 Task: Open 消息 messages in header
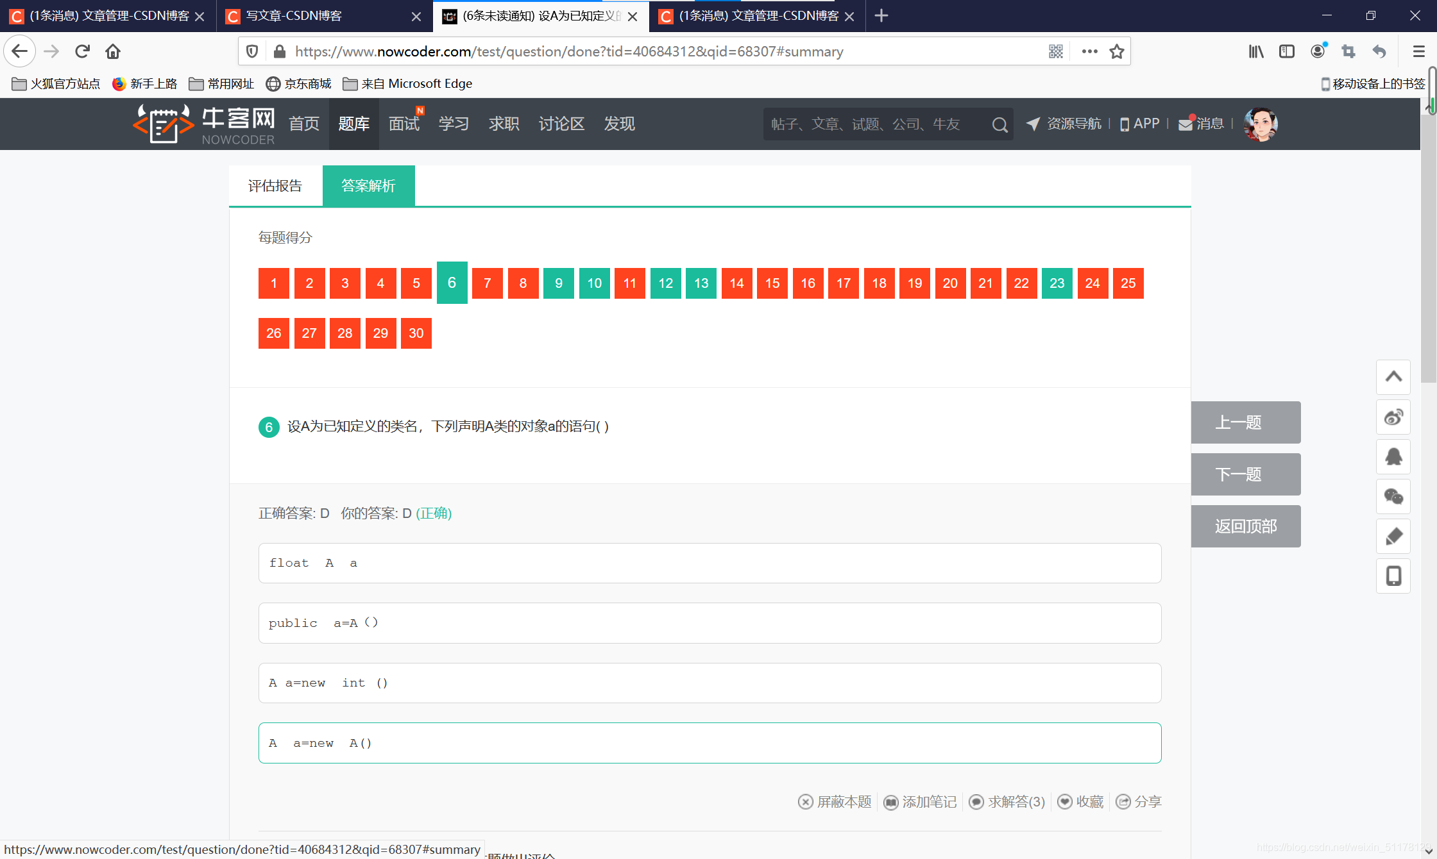[x=1202, y=124]
